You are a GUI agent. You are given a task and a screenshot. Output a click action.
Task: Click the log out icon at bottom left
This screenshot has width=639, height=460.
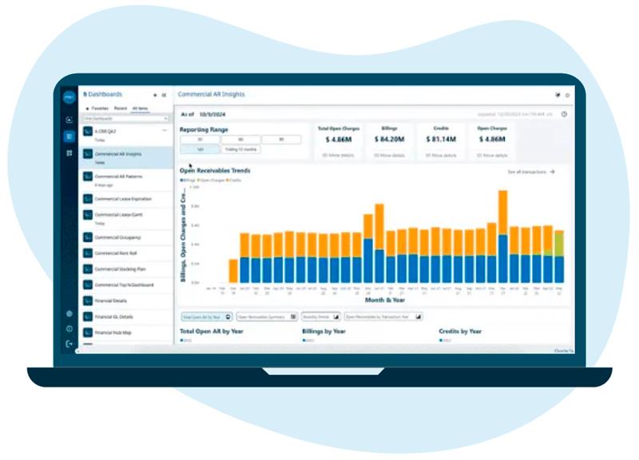(x=69, y=344)
